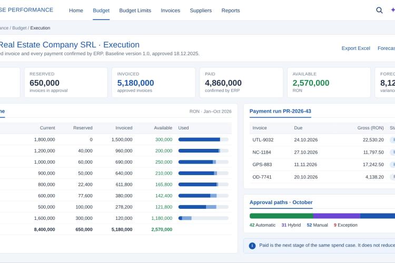Open the Paid 4,860,000 summary card
This screenshot has height=263, width=395.
241,83
